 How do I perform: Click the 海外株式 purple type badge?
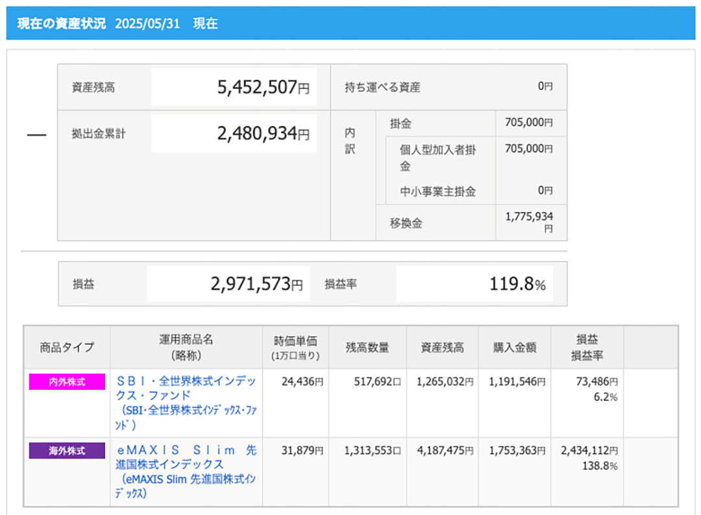pyautogui.click(x=67, y=451)
